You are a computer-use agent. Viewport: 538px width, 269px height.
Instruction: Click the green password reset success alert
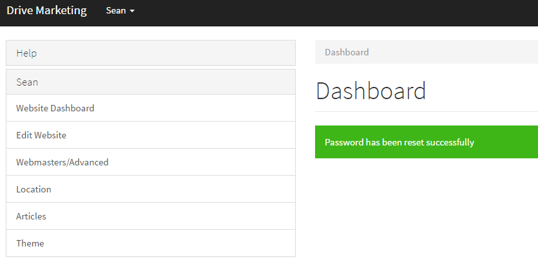(x=426, y=142)
